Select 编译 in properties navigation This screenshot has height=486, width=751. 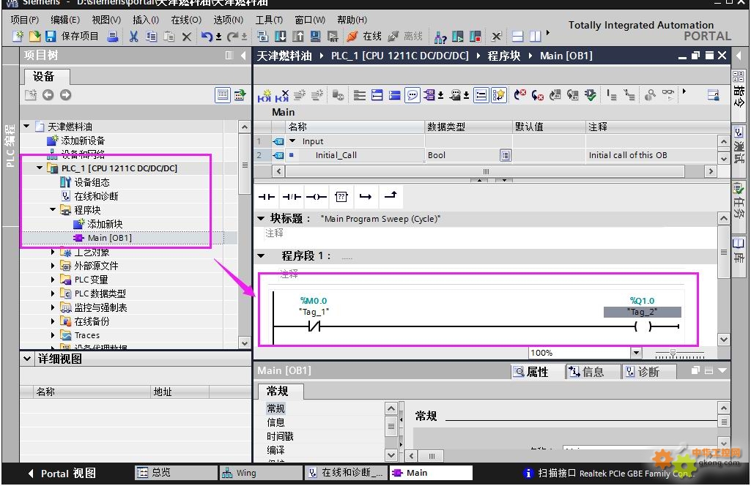coord(276,451)
